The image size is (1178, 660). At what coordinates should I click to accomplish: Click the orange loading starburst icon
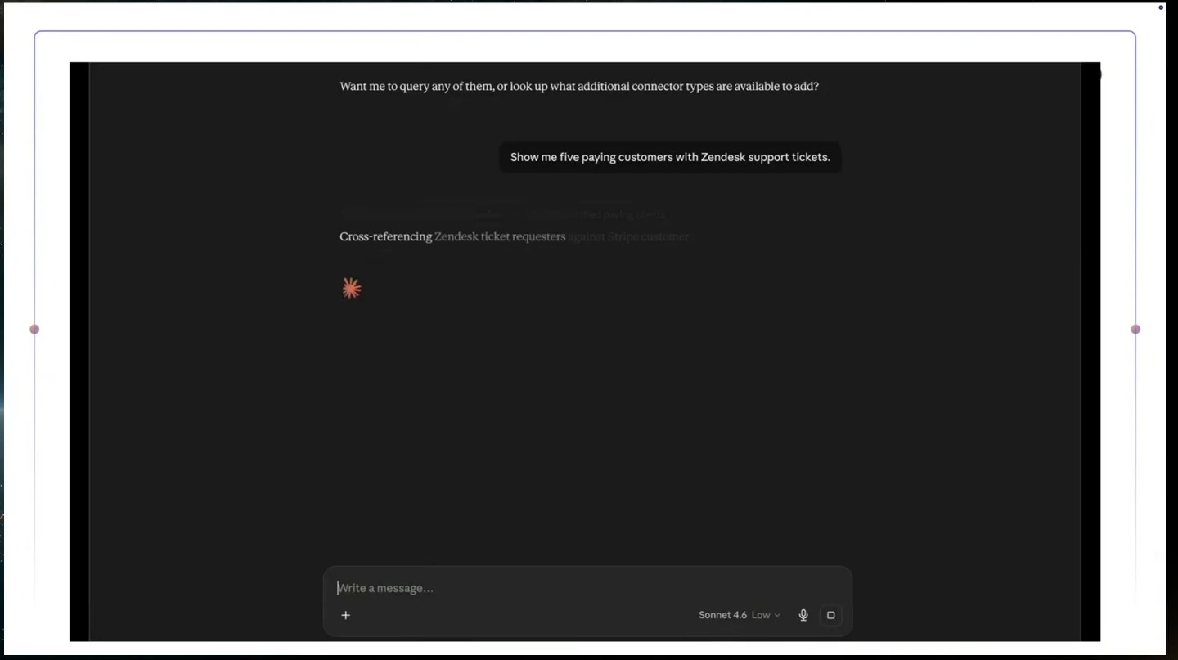(x=352, y=288)
